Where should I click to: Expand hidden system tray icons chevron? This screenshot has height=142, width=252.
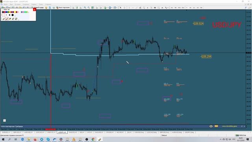(x=220, y=139)
